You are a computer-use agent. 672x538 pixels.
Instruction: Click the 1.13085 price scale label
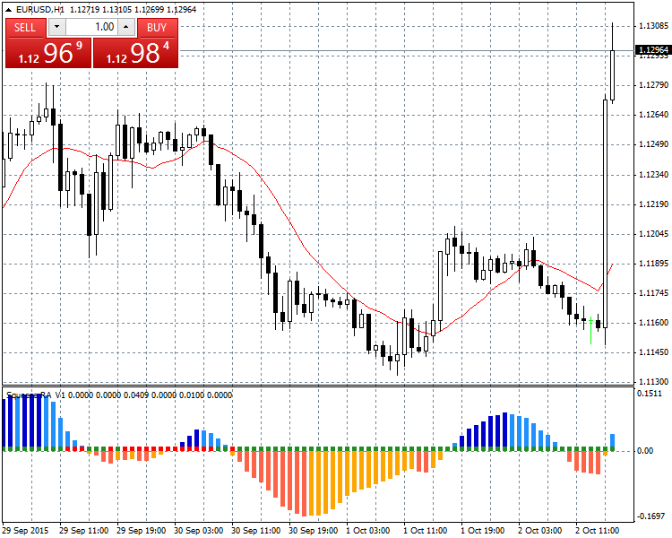651,26
